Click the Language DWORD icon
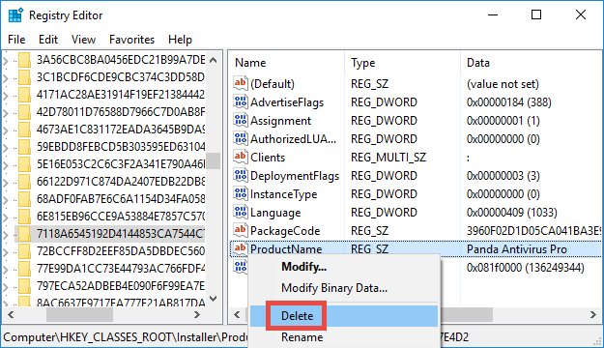The image size is (604, 348). (x=241, y=212)
